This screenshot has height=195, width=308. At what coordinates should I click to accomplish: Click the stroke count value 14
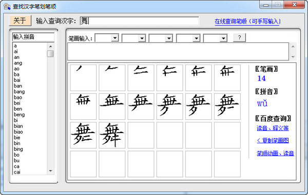[261, 78]
